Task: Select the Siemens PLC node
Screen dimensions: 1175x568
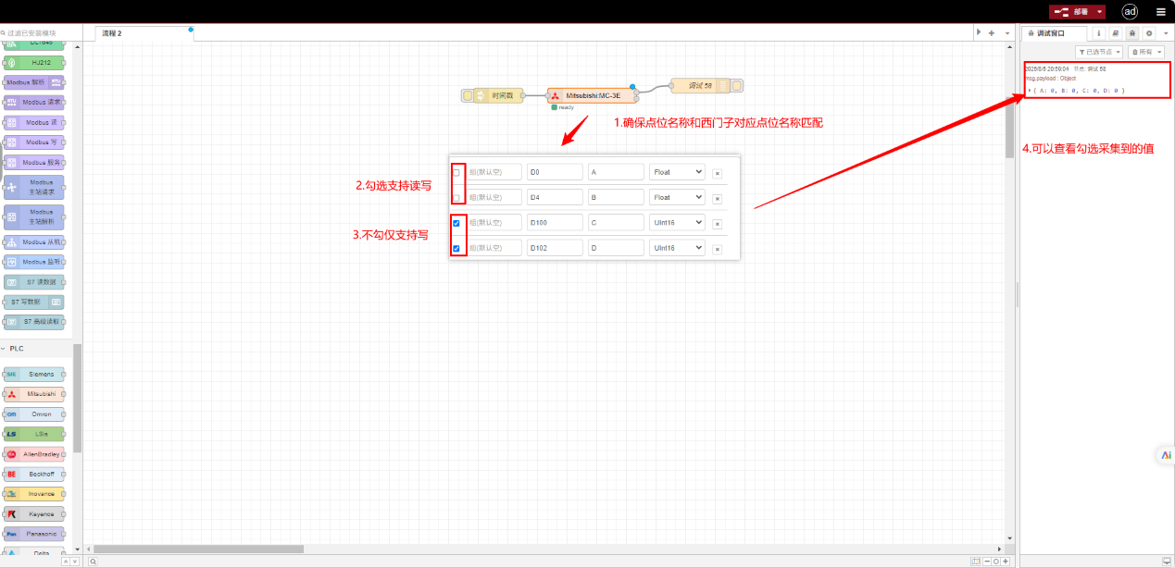Action: (35, 375)
